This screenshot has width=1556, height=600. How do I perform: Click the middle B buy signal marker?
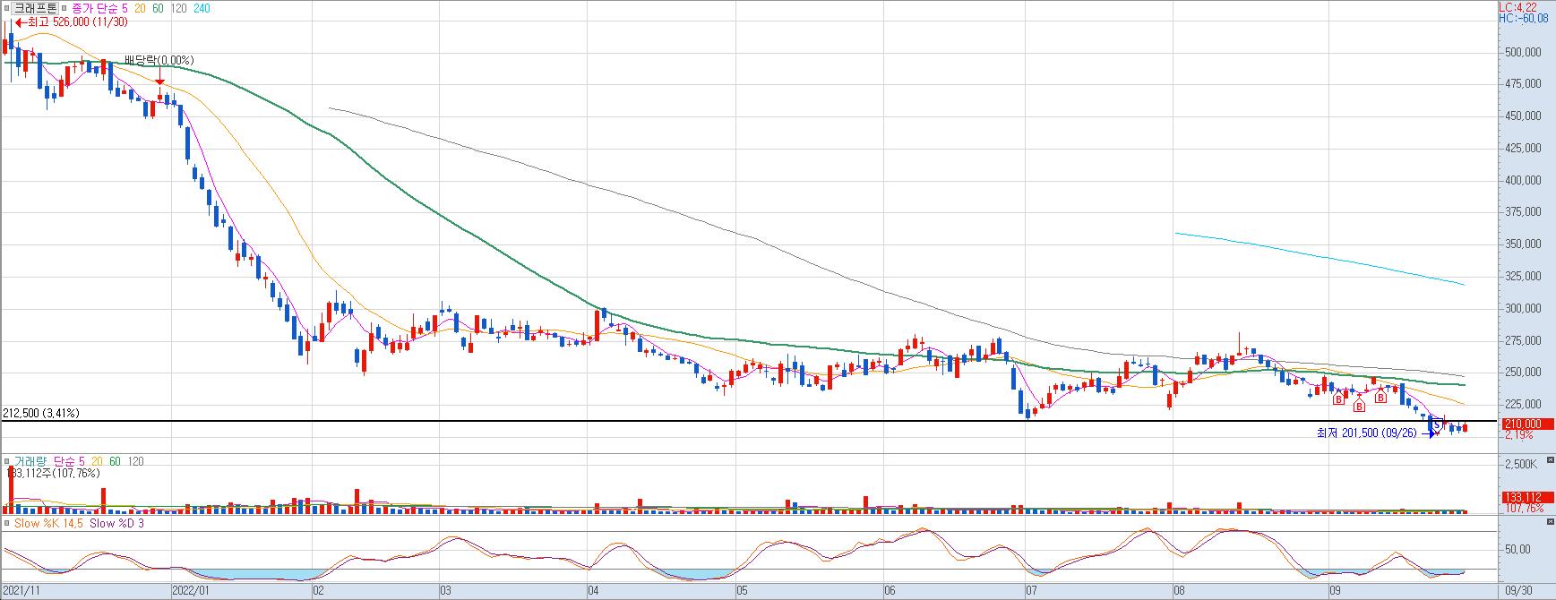(1359, 407)
